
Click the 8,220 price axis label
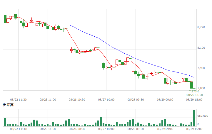click(x=201, y=27)
